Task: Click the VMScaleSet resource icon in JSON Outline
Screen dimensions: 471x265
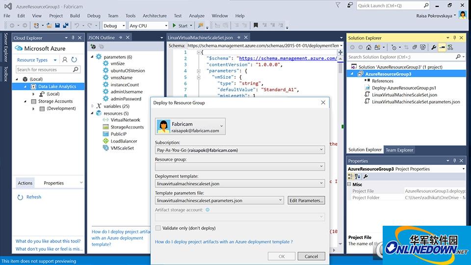Action: point(106,148)
